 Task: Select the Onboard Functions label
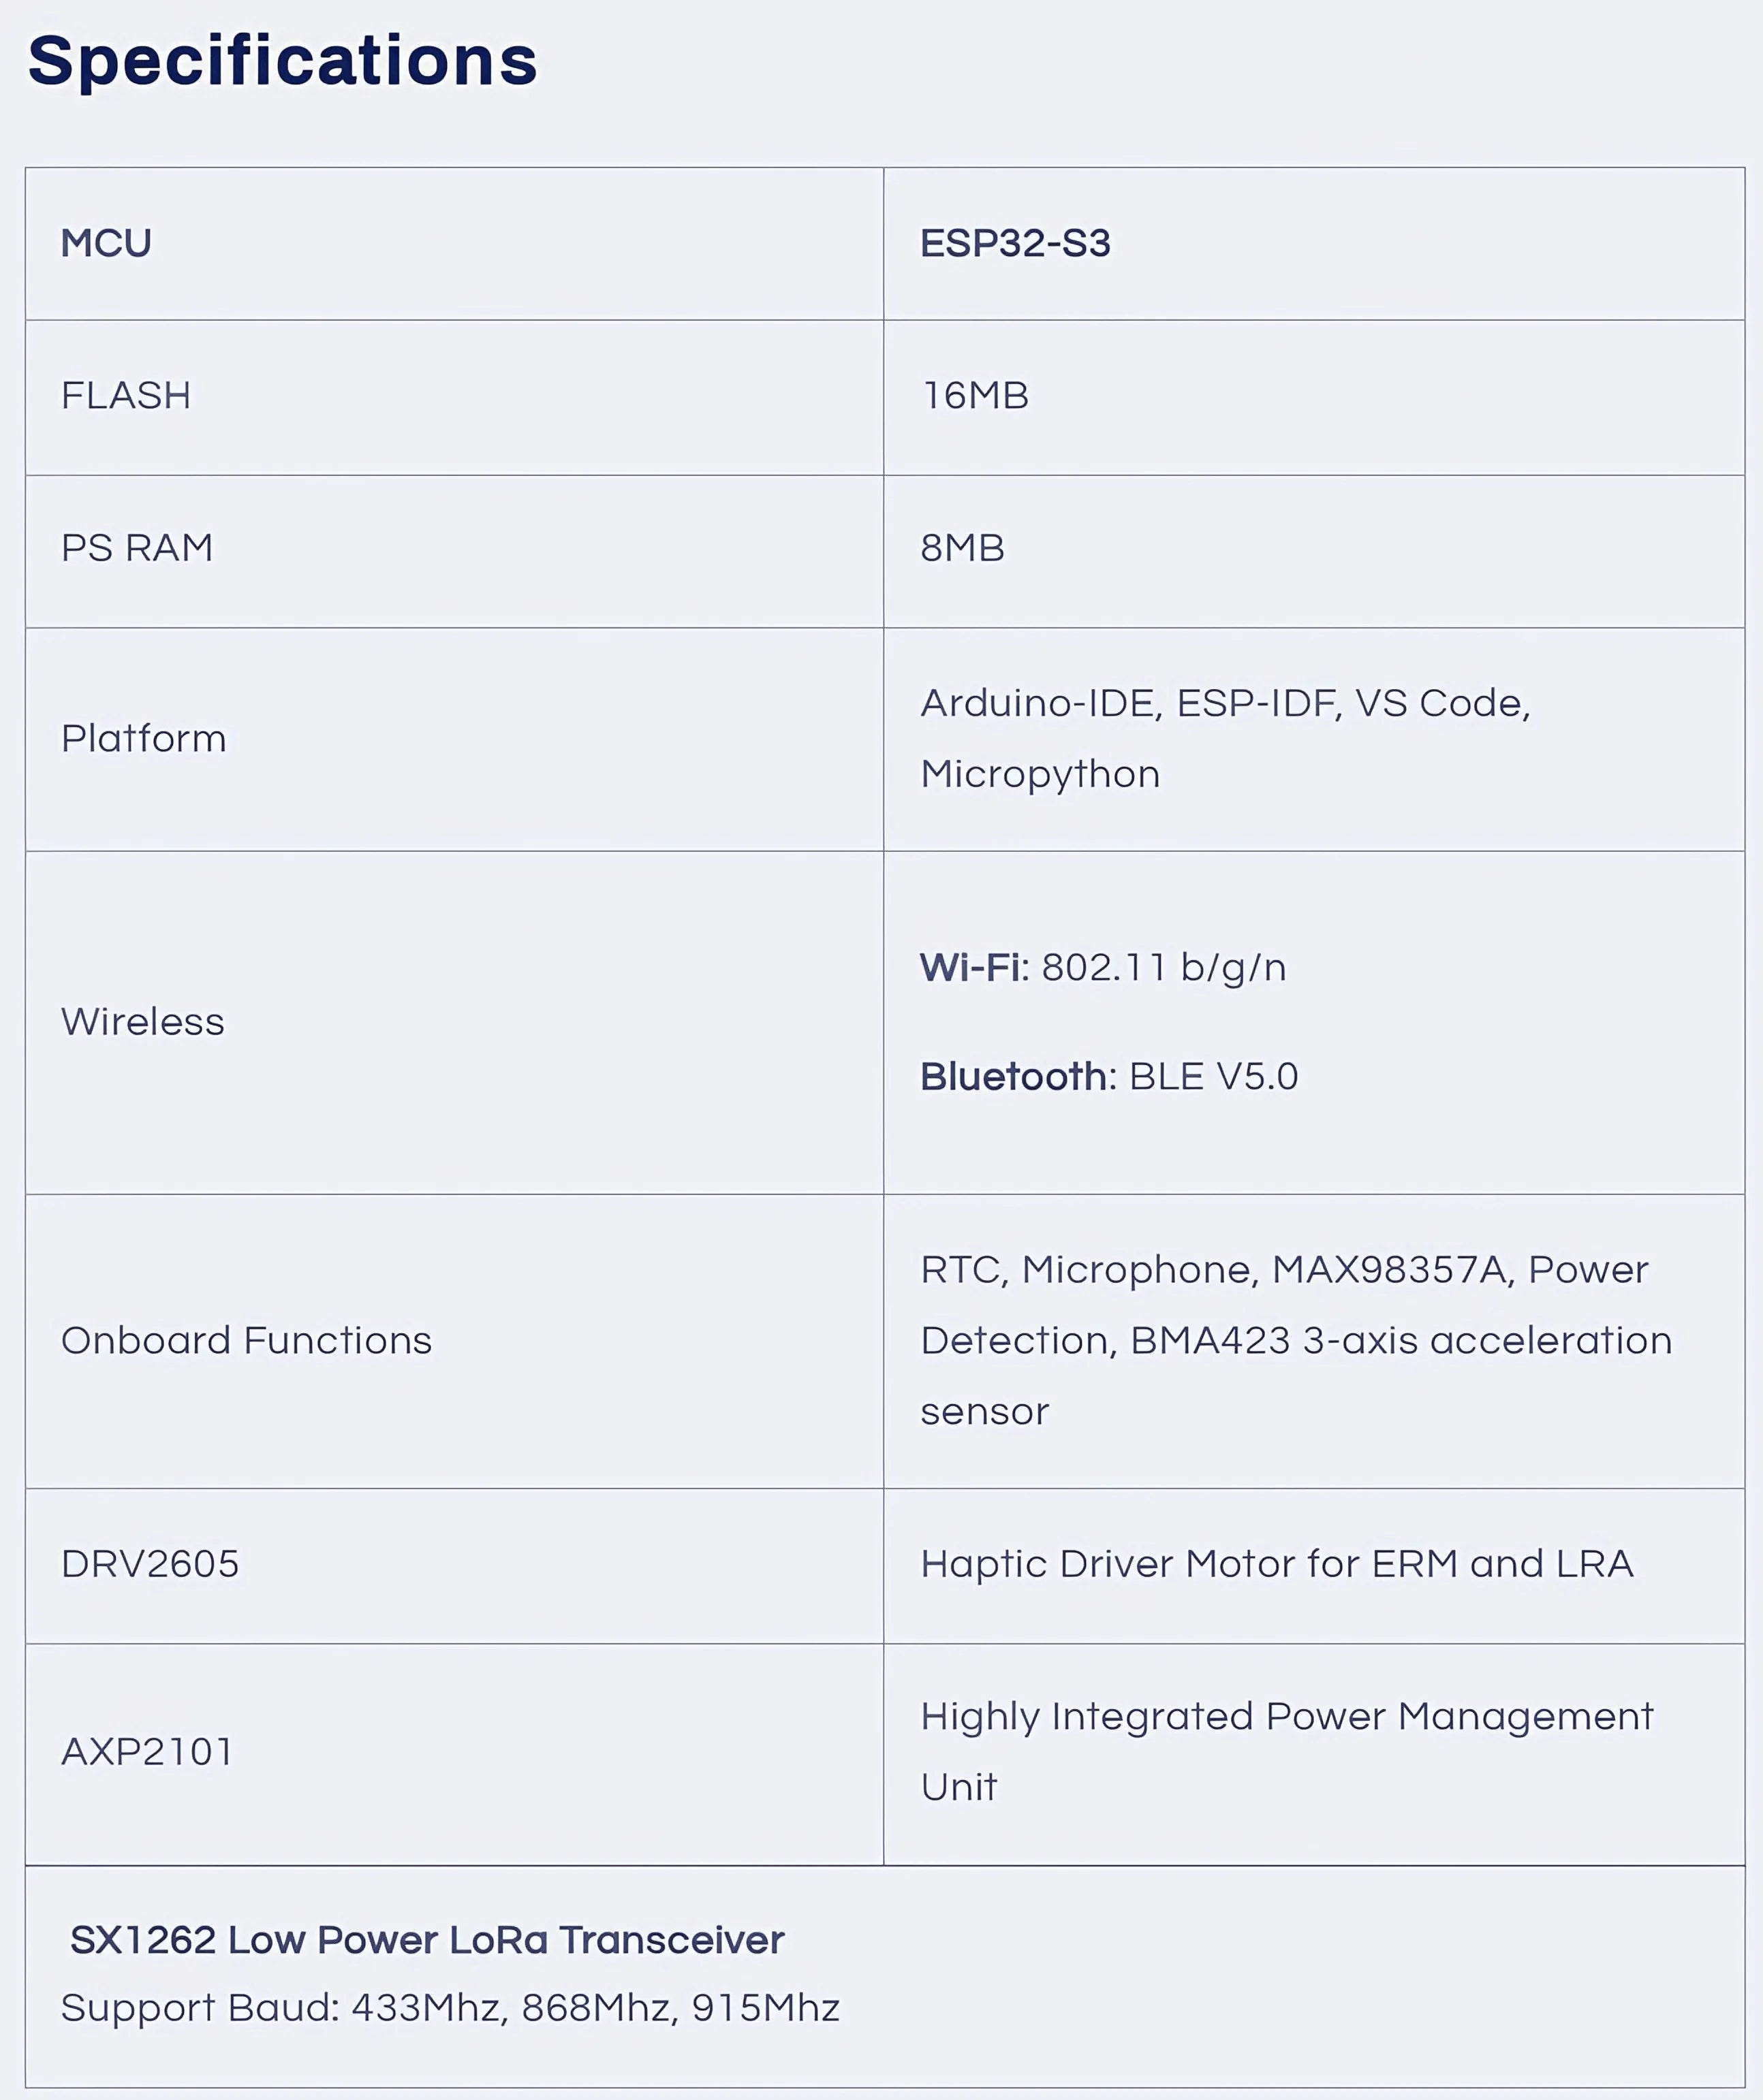point(246,1341)
